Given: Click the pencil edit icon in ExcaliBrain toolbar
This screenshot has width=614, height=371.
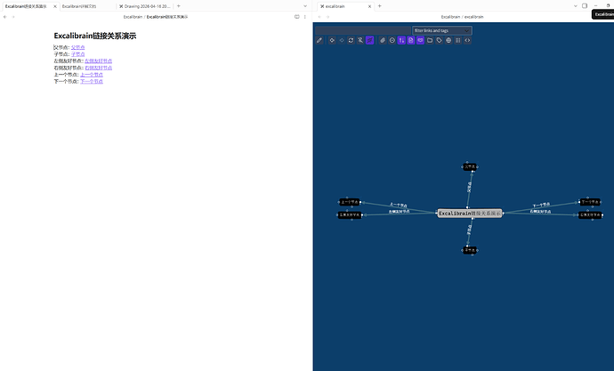Looking at the screenshot, I should [320, 40].
